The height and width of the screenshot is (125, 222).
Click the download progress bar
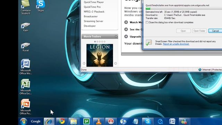184,9
